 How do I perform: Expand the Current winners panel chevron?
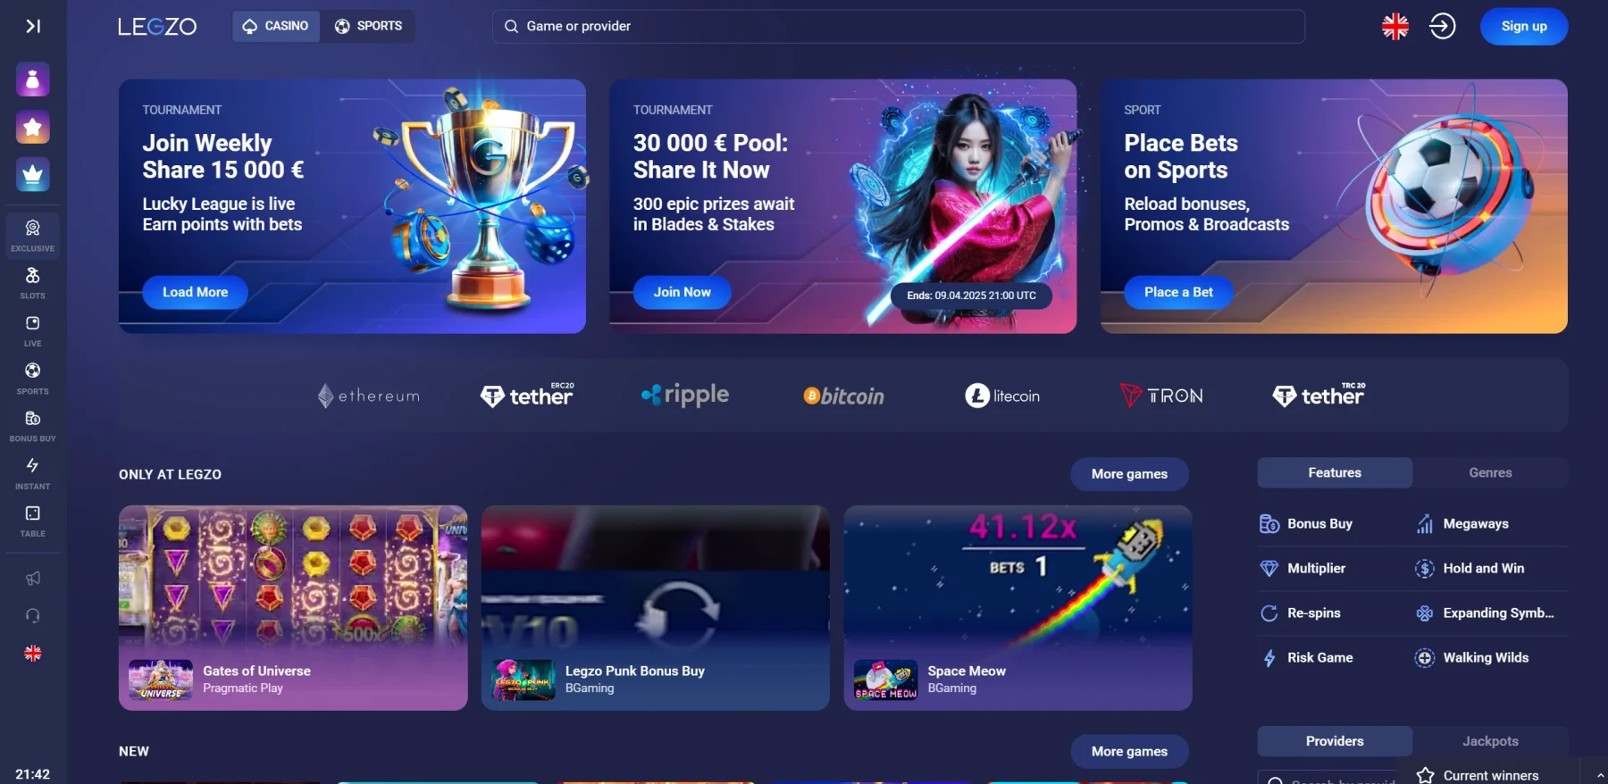[1600, 775]
